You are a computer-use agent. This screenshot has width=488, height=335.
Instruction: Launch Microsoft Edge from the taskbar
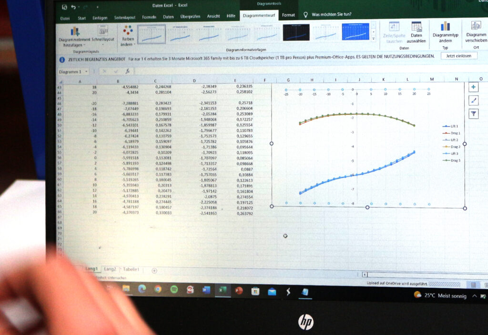click(142, 289)
